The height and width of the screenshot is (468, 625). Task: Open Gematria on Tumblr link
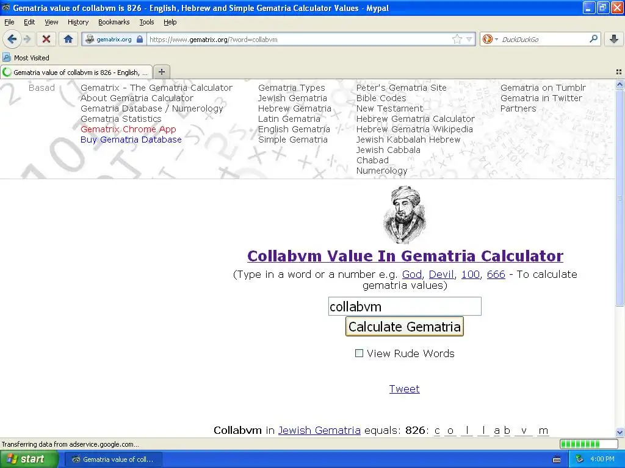point(543,88)
